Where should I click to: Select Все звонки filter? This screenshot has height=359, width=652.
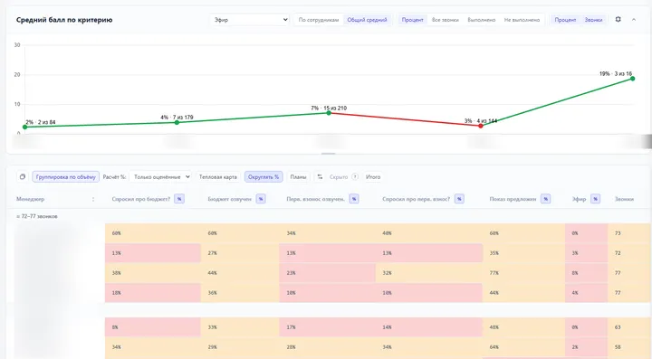[446, 20]
